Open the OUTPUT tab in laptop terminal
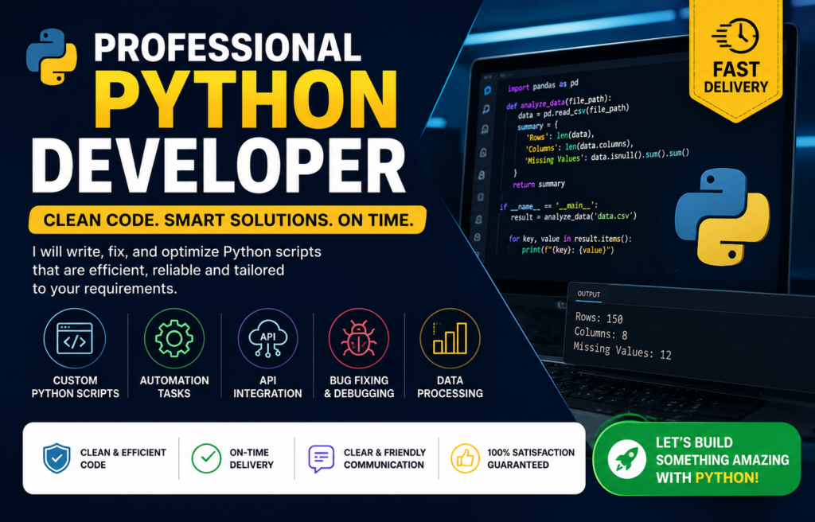Screen dimensions: 815x522 [588, 294]
